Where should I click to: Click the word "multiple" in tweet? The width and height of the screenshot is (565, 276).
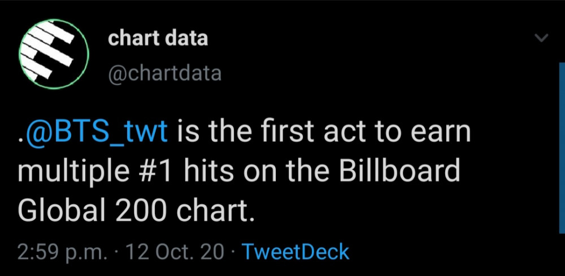tap(74, 173)
